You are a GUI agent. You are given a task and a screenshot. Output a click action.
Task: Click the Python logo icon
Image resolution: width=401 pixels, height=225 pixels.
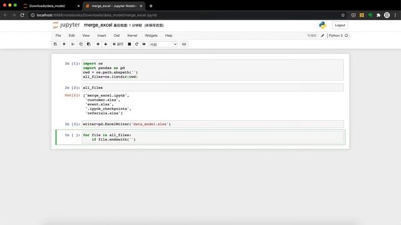[x=323, y=25]
